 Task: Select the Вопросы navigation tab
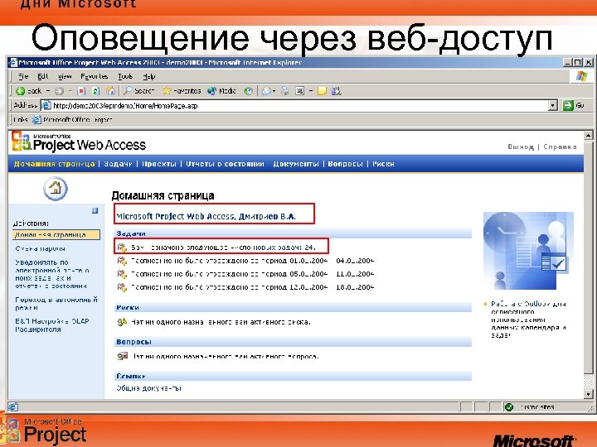coord(345,164)
